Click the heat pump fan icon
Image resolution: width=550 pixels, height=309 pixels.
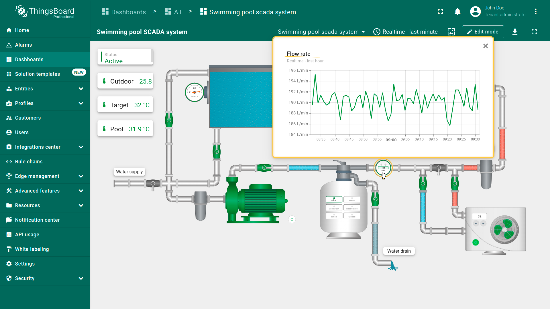[x=504, y=230]
